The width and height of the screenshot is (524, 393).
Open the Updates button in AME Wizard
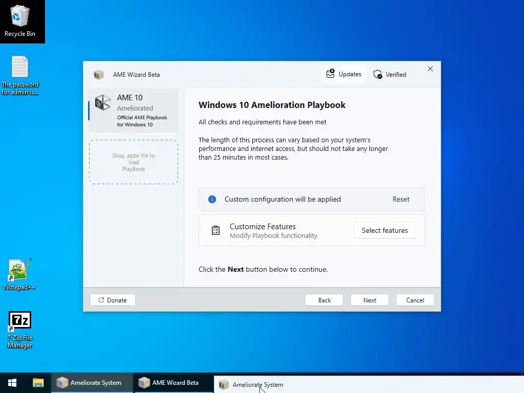(344, 74)
